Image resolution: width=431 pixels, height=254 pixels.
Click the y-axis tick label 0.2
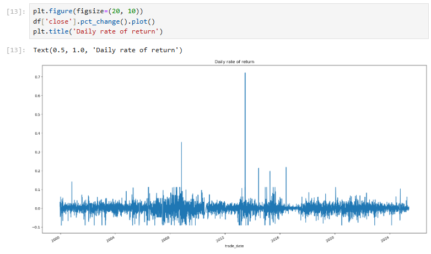[37, 171]
